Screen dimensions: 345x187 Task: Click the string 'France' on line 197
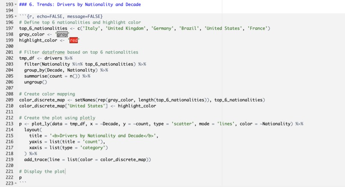(257, 28)
